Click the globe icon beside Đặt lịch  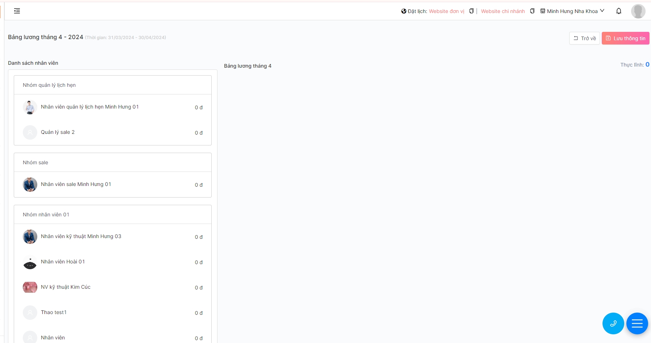point(403,11)
